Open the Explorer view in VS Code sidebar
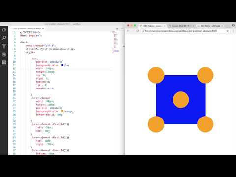This screenshot has height=177, width=236. (4, 29)
